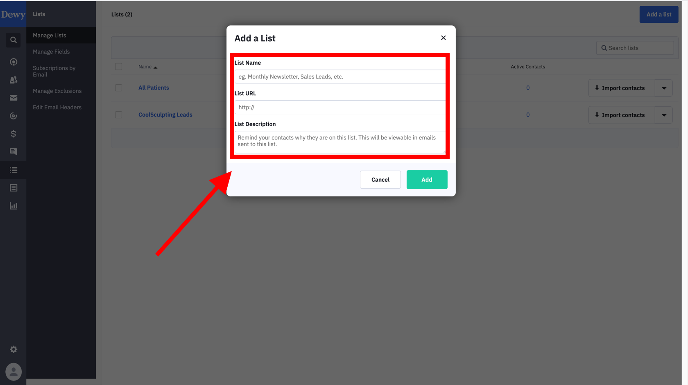
Task: Click the user profile avatar icon
Action: (x=13, y=372)
